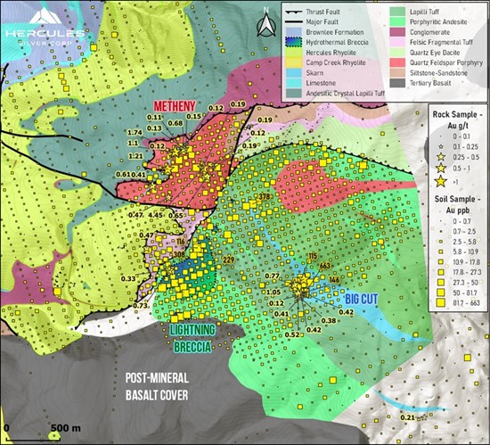Click the Hydrothermal Breccia legend swatch

pos(293,42)
